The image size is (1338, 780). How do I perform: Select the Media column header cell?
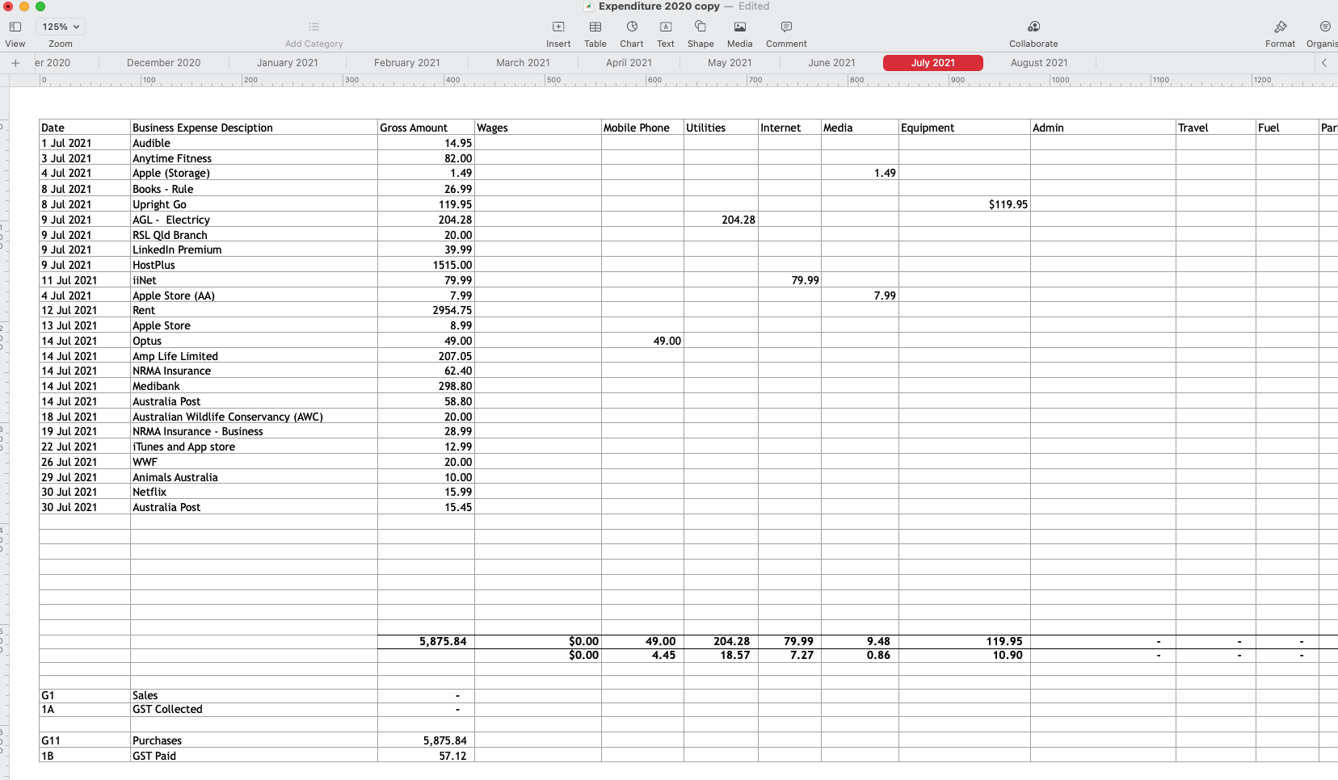click(x=860, y=128)
